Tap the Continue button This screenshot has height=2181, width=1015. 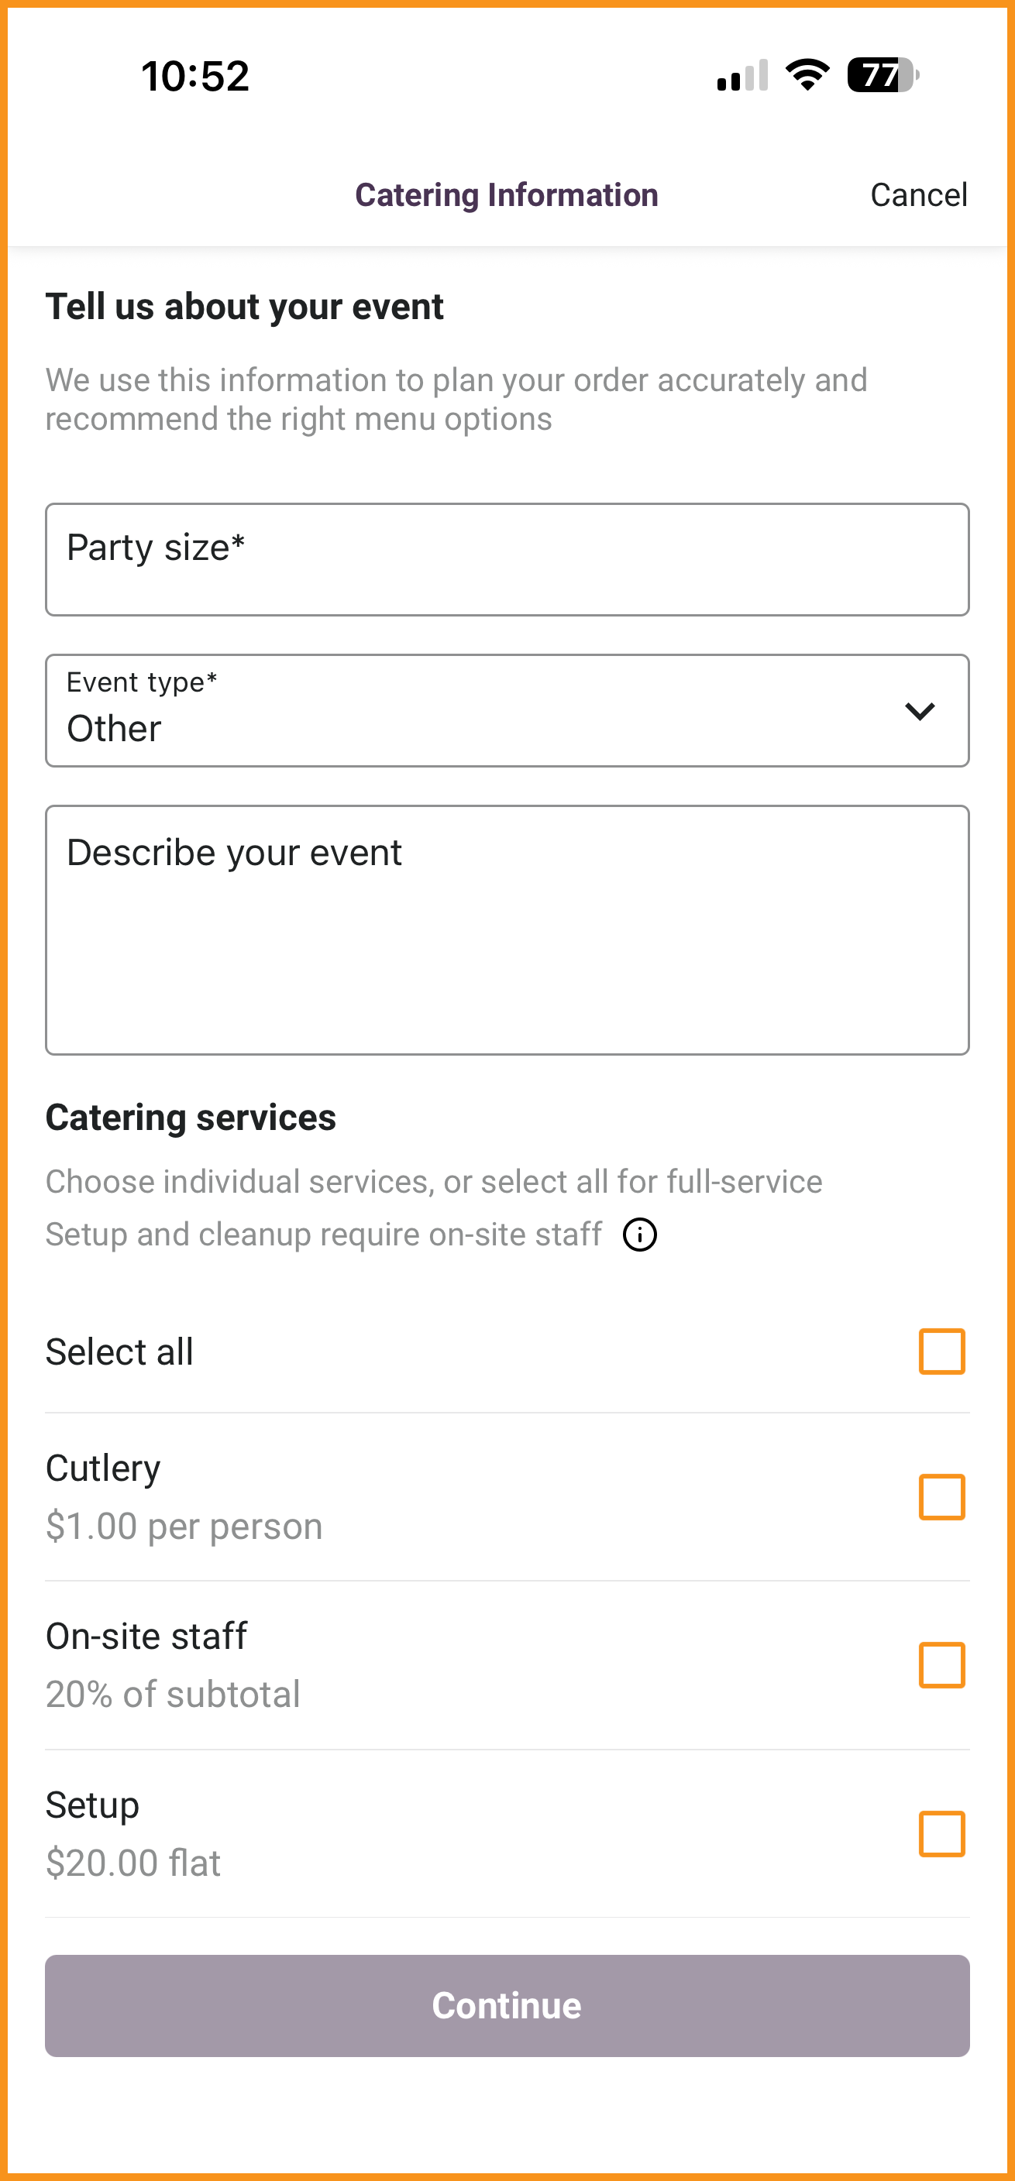pyautogui.click(x=507, y=2006)
